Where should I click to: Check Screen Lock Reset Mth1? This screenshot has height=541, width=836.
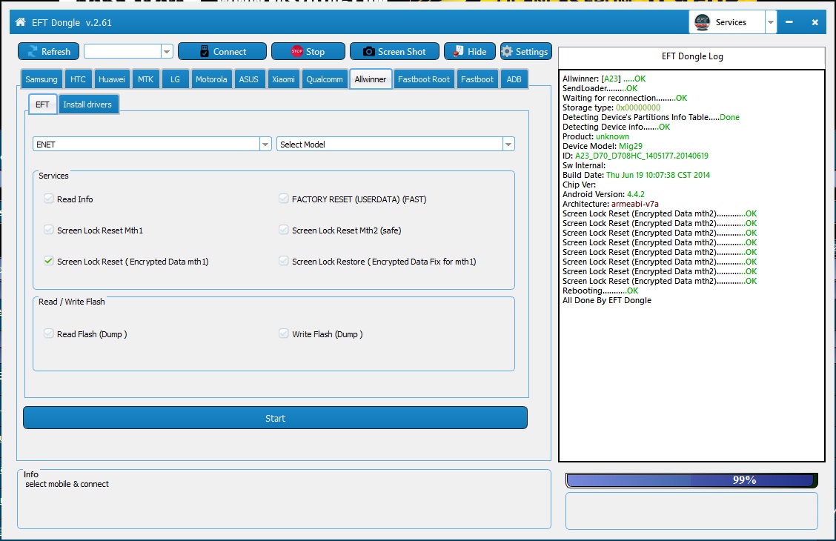coord(48,230)
